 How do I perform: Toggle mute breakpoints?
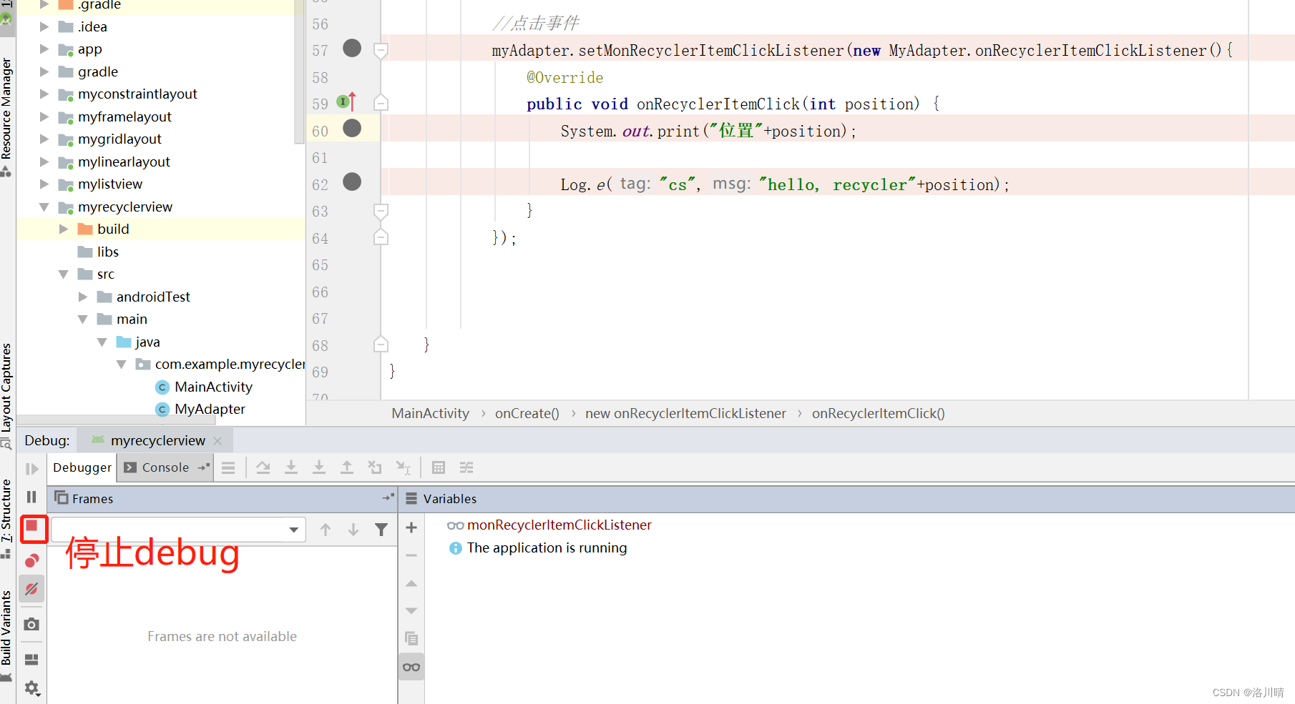(31, 589)
